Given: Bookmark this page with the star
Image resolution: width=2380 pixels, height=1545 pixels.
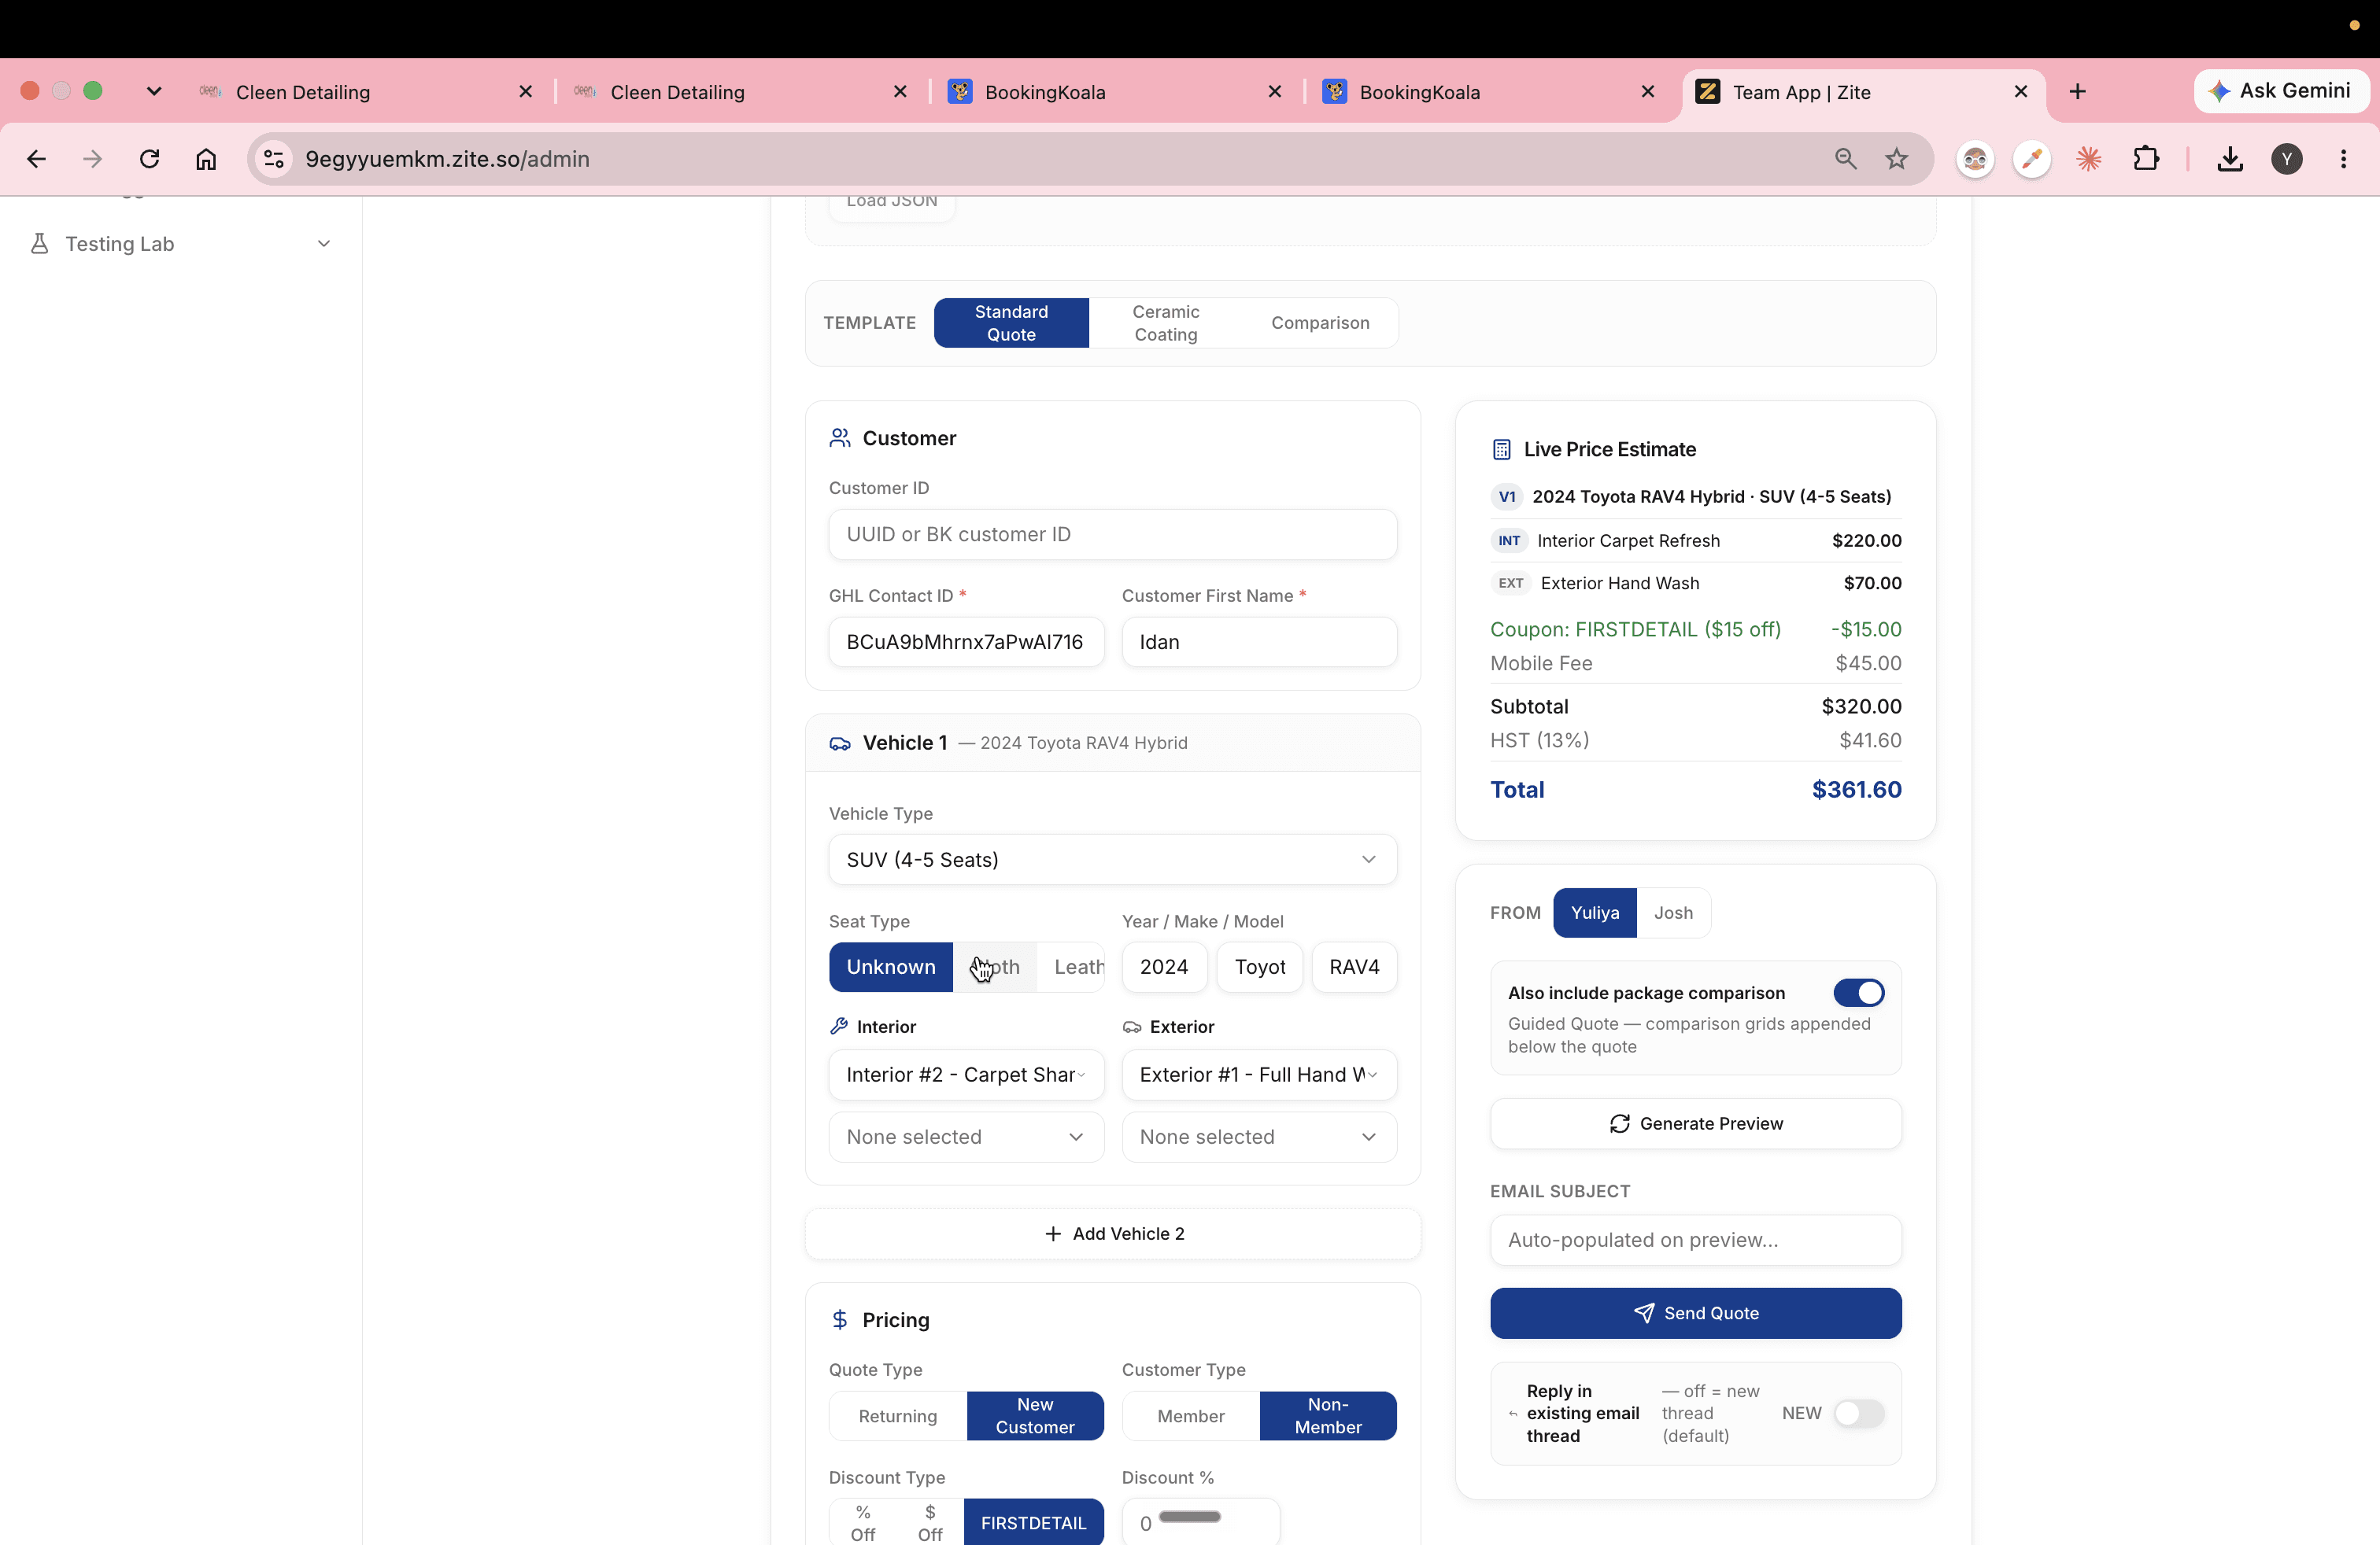Looking at the screenshot, I should point(1896,159).
